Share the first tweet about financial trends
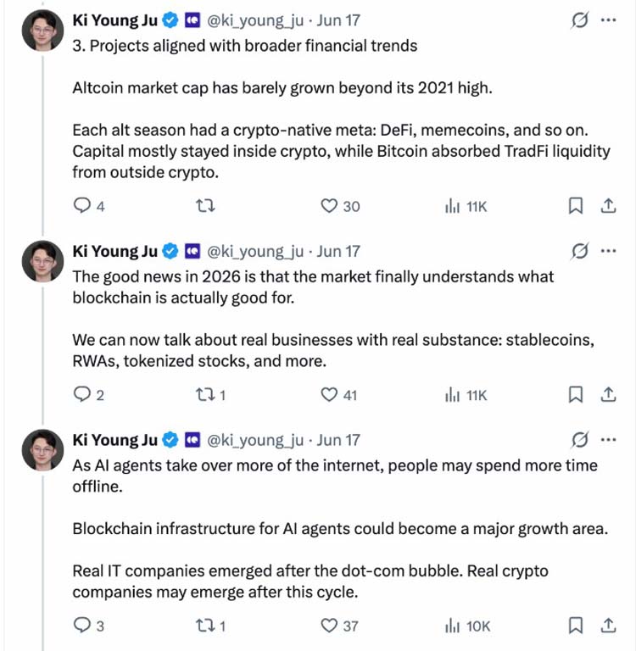The height and width of the screenshot is (651, 636). click(x=608, y=206)
